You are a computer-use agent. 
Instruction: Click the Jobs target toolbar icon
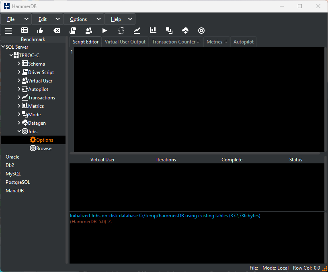(201, 31)
